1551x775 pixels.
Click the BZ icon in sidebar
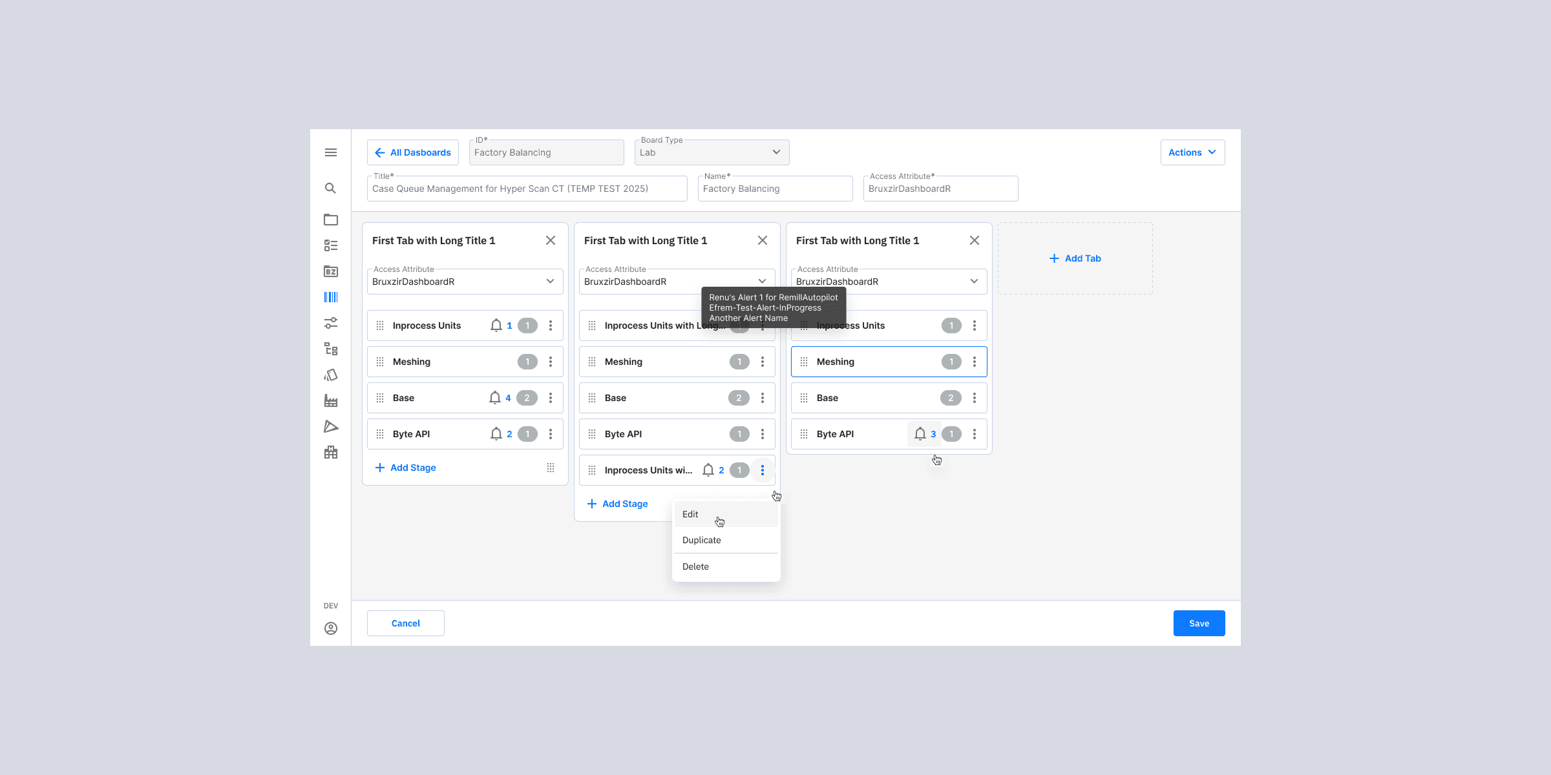pyautogui.click(x=330, y=271)
